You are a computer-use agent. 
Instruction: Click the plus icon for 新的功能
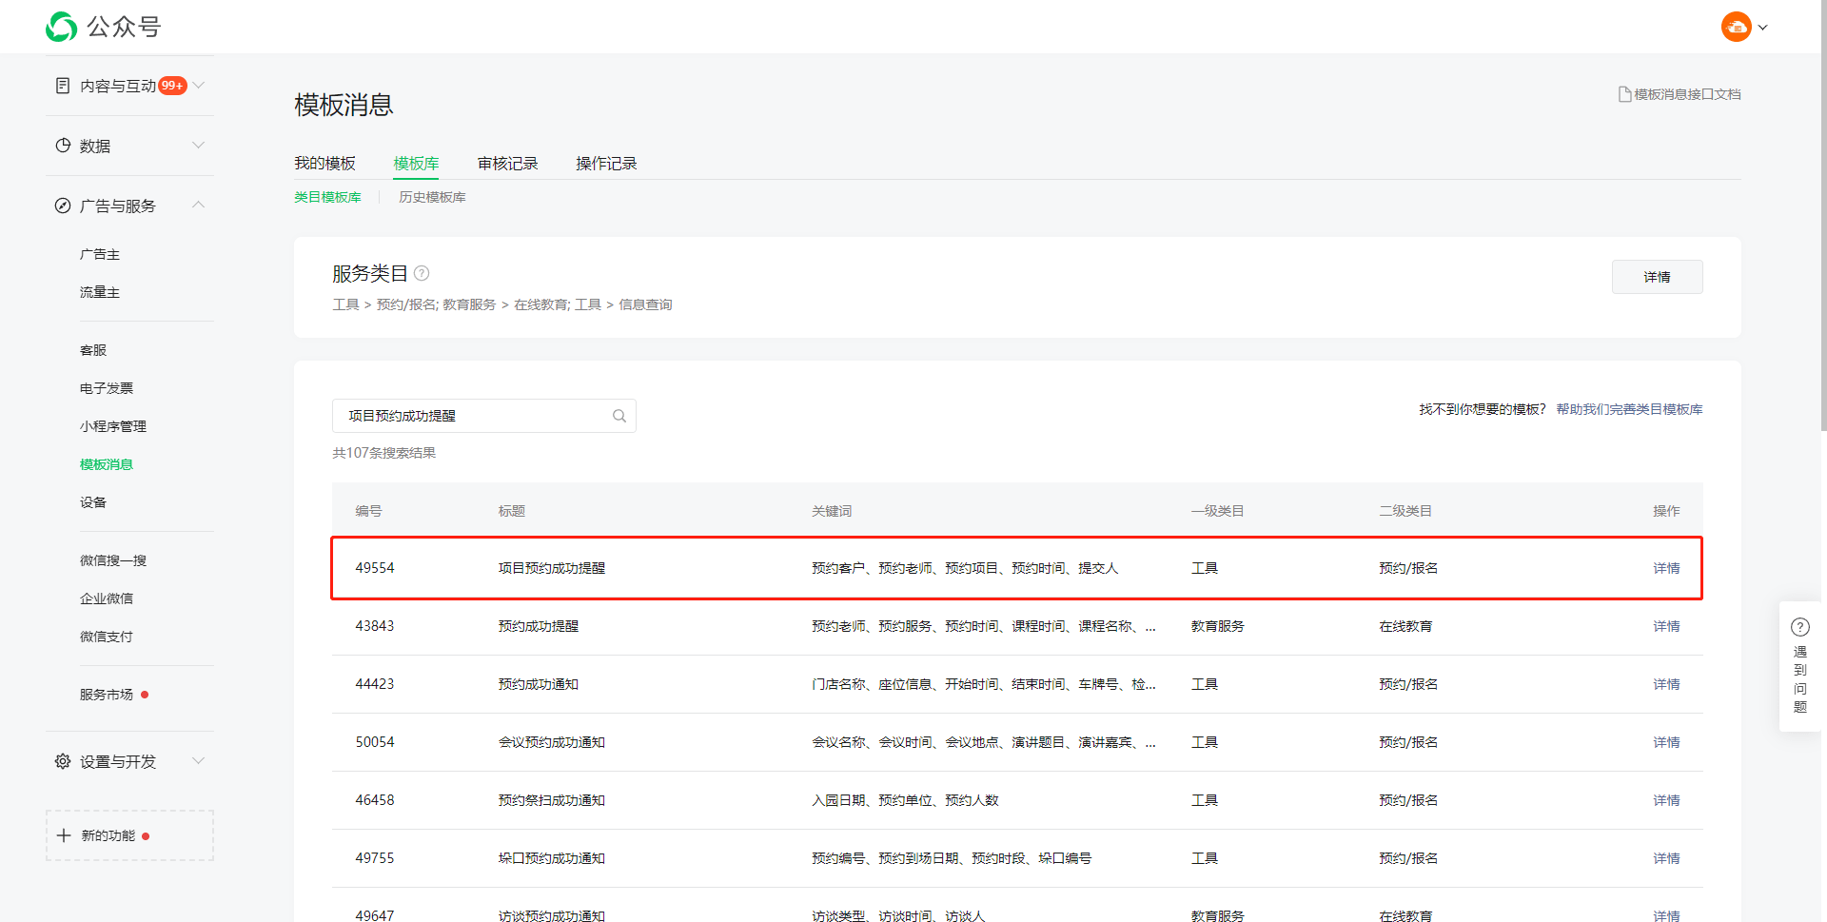64,835
